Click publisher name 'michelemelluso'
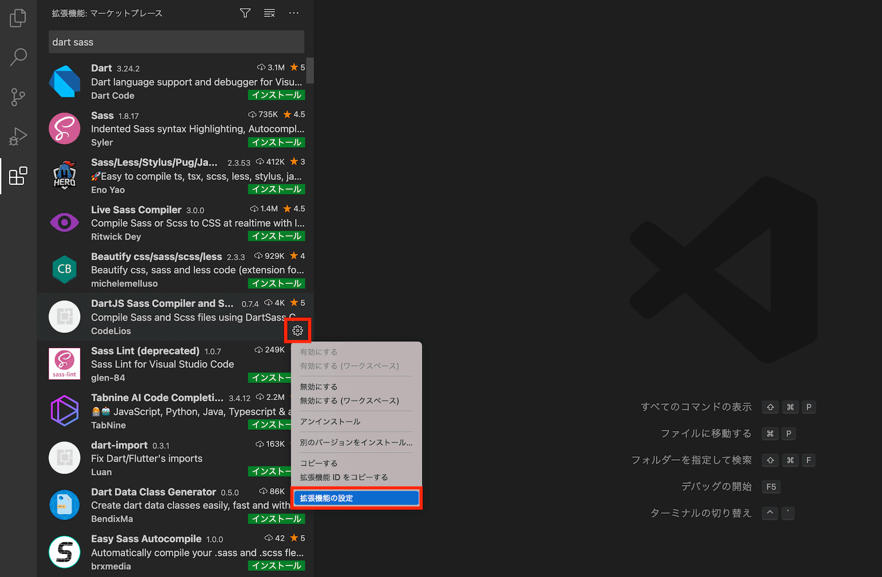The width and height of the screenshot is (882, 577). click(x=124, y=283)
